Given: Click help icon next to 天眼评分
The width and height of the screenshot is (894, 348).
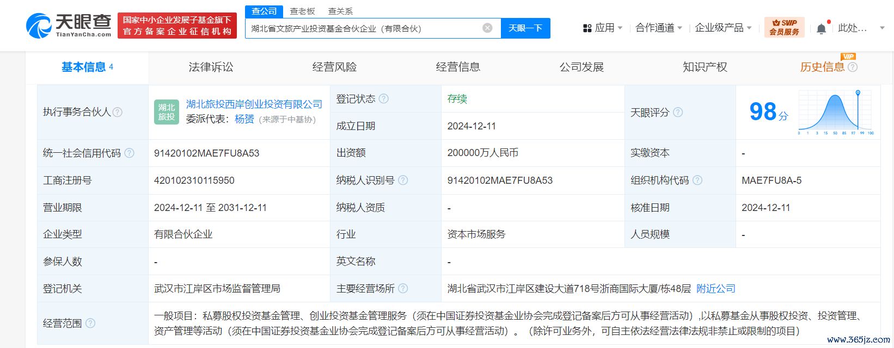Looking at the screenshot, I should (678, 112).
